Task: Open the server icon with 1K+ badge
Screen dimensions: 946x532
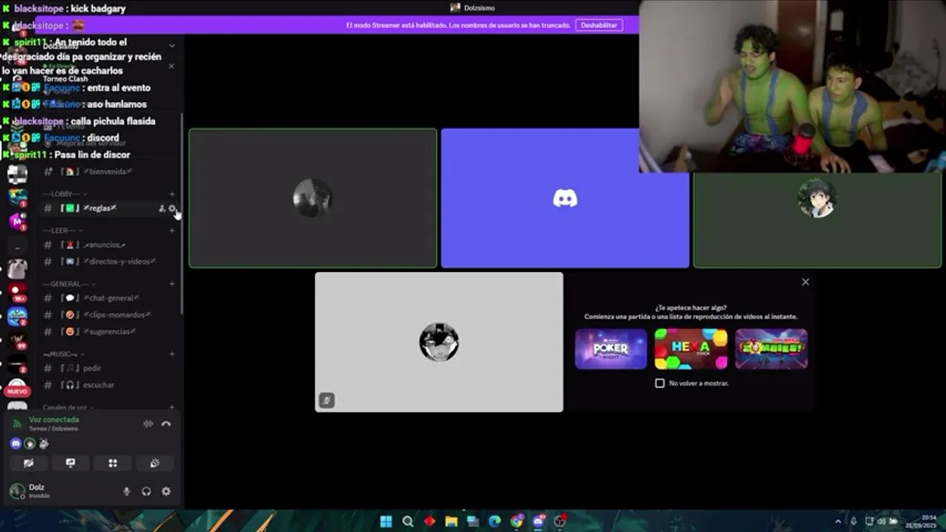Action: click(x=17, y=293)
